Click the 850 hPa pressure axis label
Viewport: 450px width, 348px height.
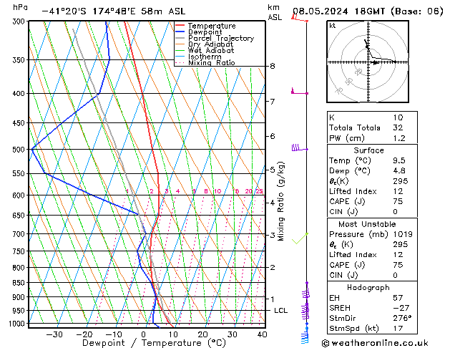(19, 283)
